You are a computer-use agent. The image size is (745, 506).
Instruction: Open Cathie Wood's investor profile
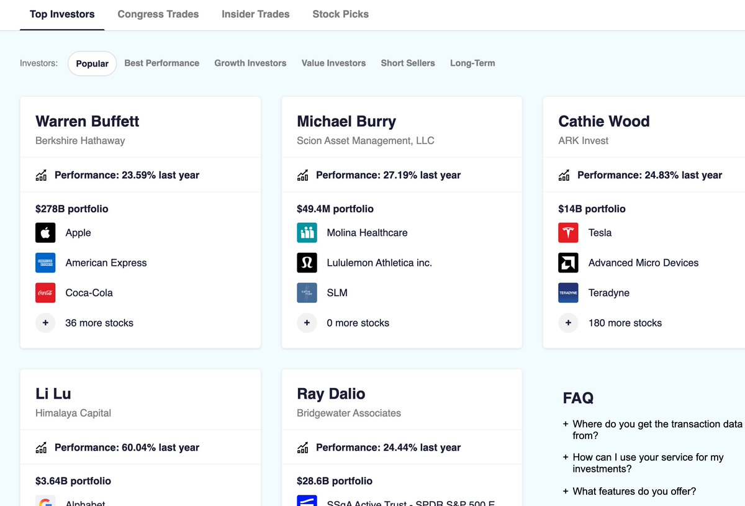604,121
